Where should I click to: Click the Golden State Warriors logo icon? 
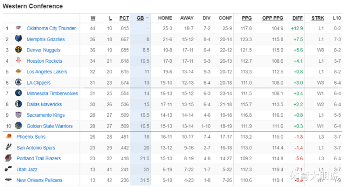pyautogui.click(x=18, y=125)
